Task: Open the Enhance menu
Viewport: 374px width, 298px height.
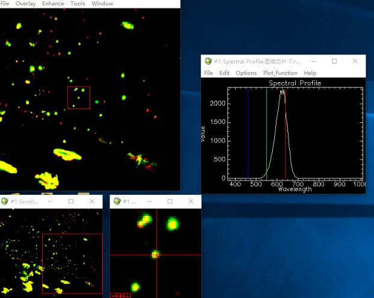Action: click(53, 4)
